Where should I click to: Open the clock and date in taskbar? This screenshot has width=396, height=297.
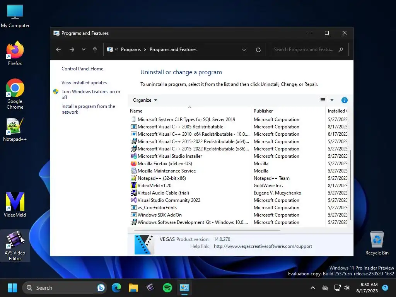[x=367, y=288]
